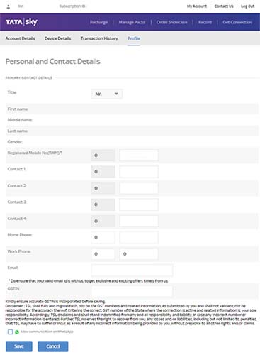
Task: Switch to the Account Details tab
Action: [x=20, y=38]
